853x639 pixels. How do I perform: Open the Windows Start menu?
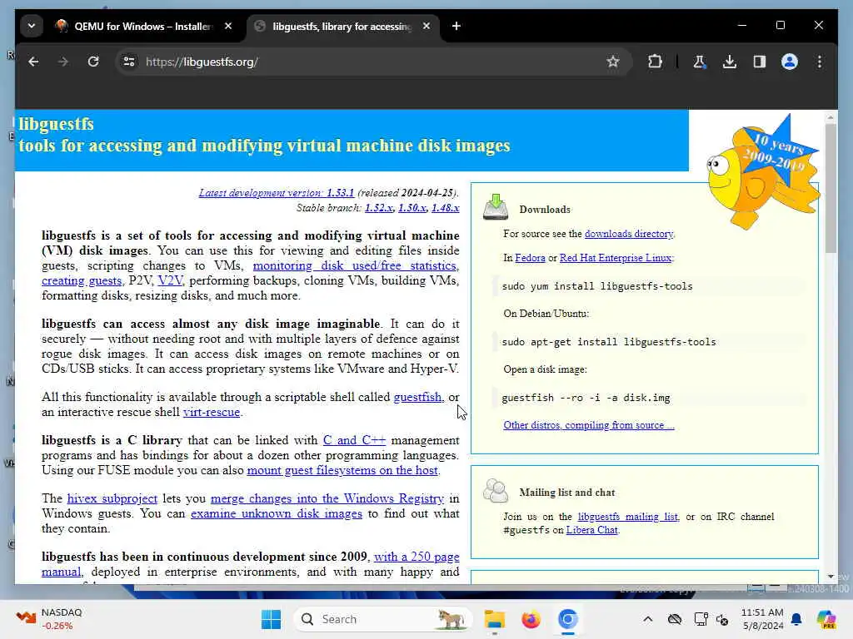(271, 619)
